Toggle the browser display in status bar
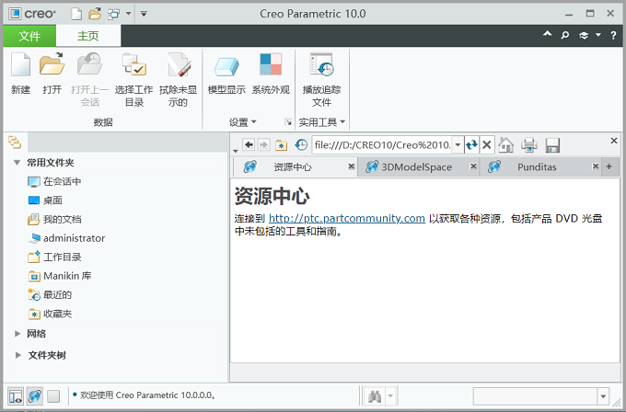 tap(34, 396)
